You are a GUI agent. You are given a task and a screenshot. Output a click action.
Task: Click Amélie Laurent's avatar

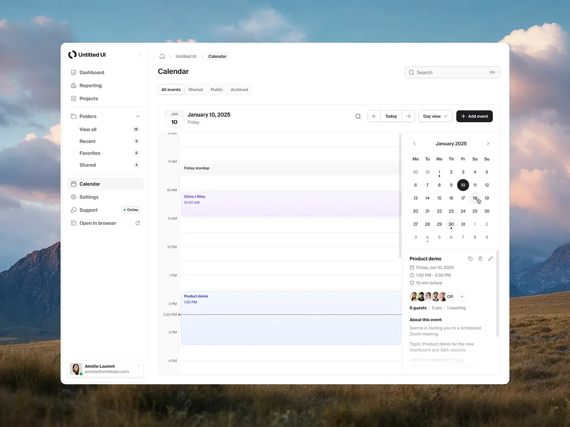point(76,369)
